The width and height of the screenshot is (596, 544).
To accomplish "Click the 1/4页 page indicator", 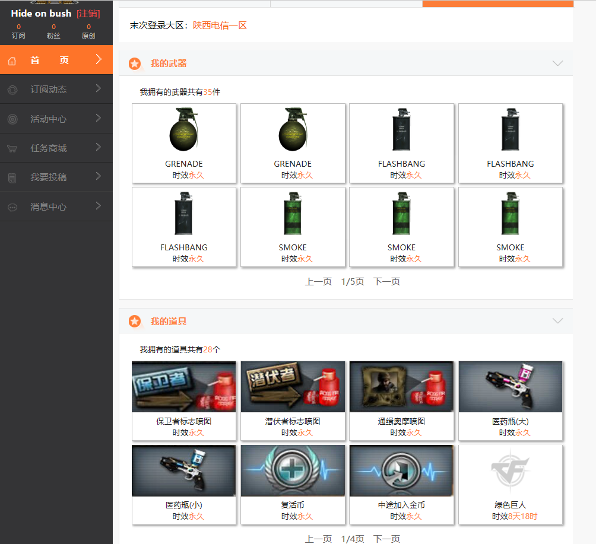I will [x=353, y=539].
